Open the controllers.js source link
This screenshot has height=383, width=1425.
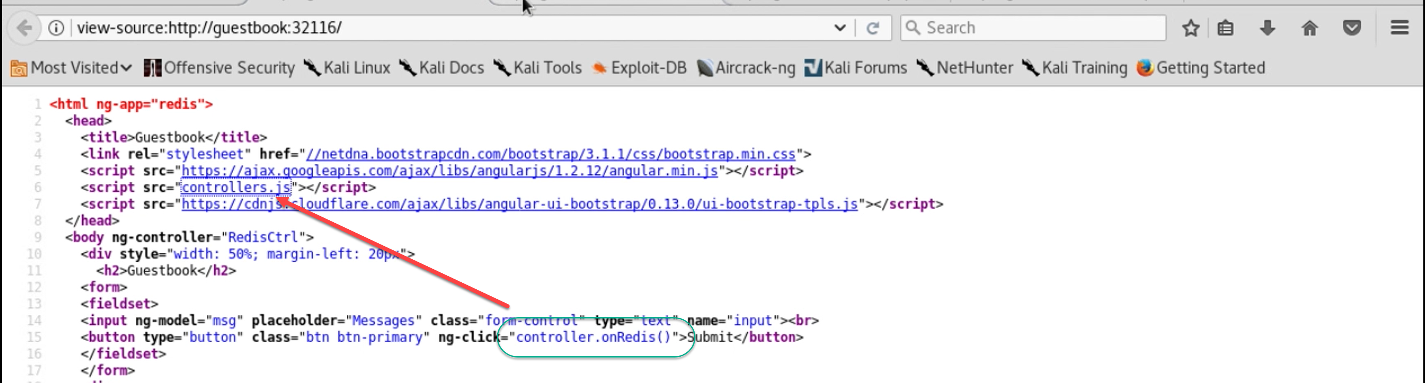(x=236, y=187)
